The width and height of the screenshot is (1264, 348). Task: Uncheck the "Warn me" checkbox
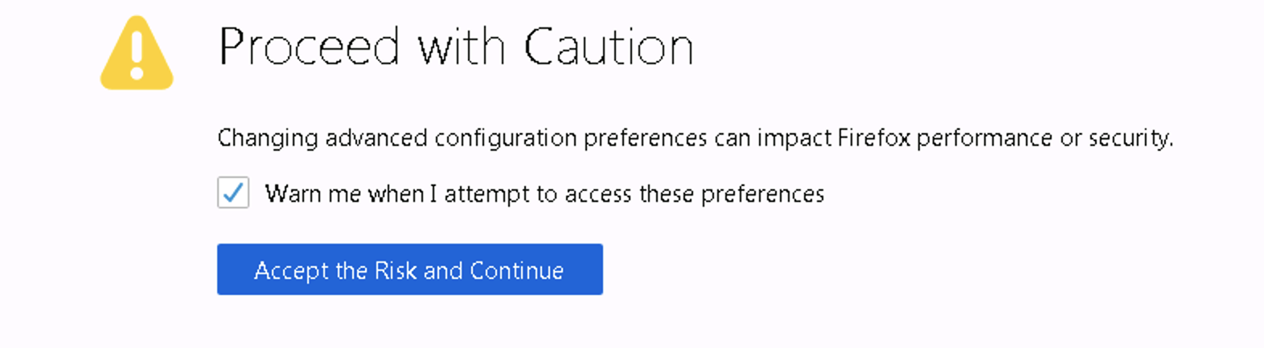tap(233, 193)
